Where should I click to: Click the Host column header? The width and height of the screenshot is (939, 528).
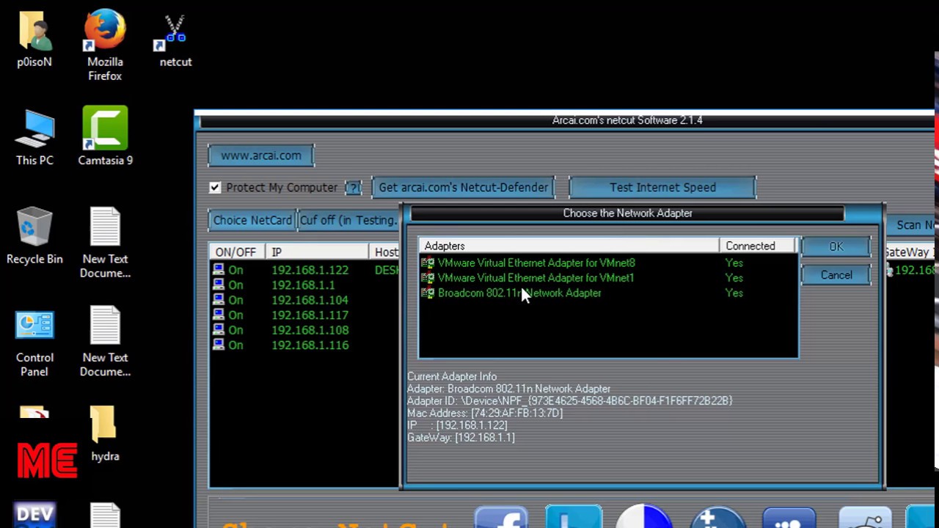pyautogui.click(x=384, y=252)
